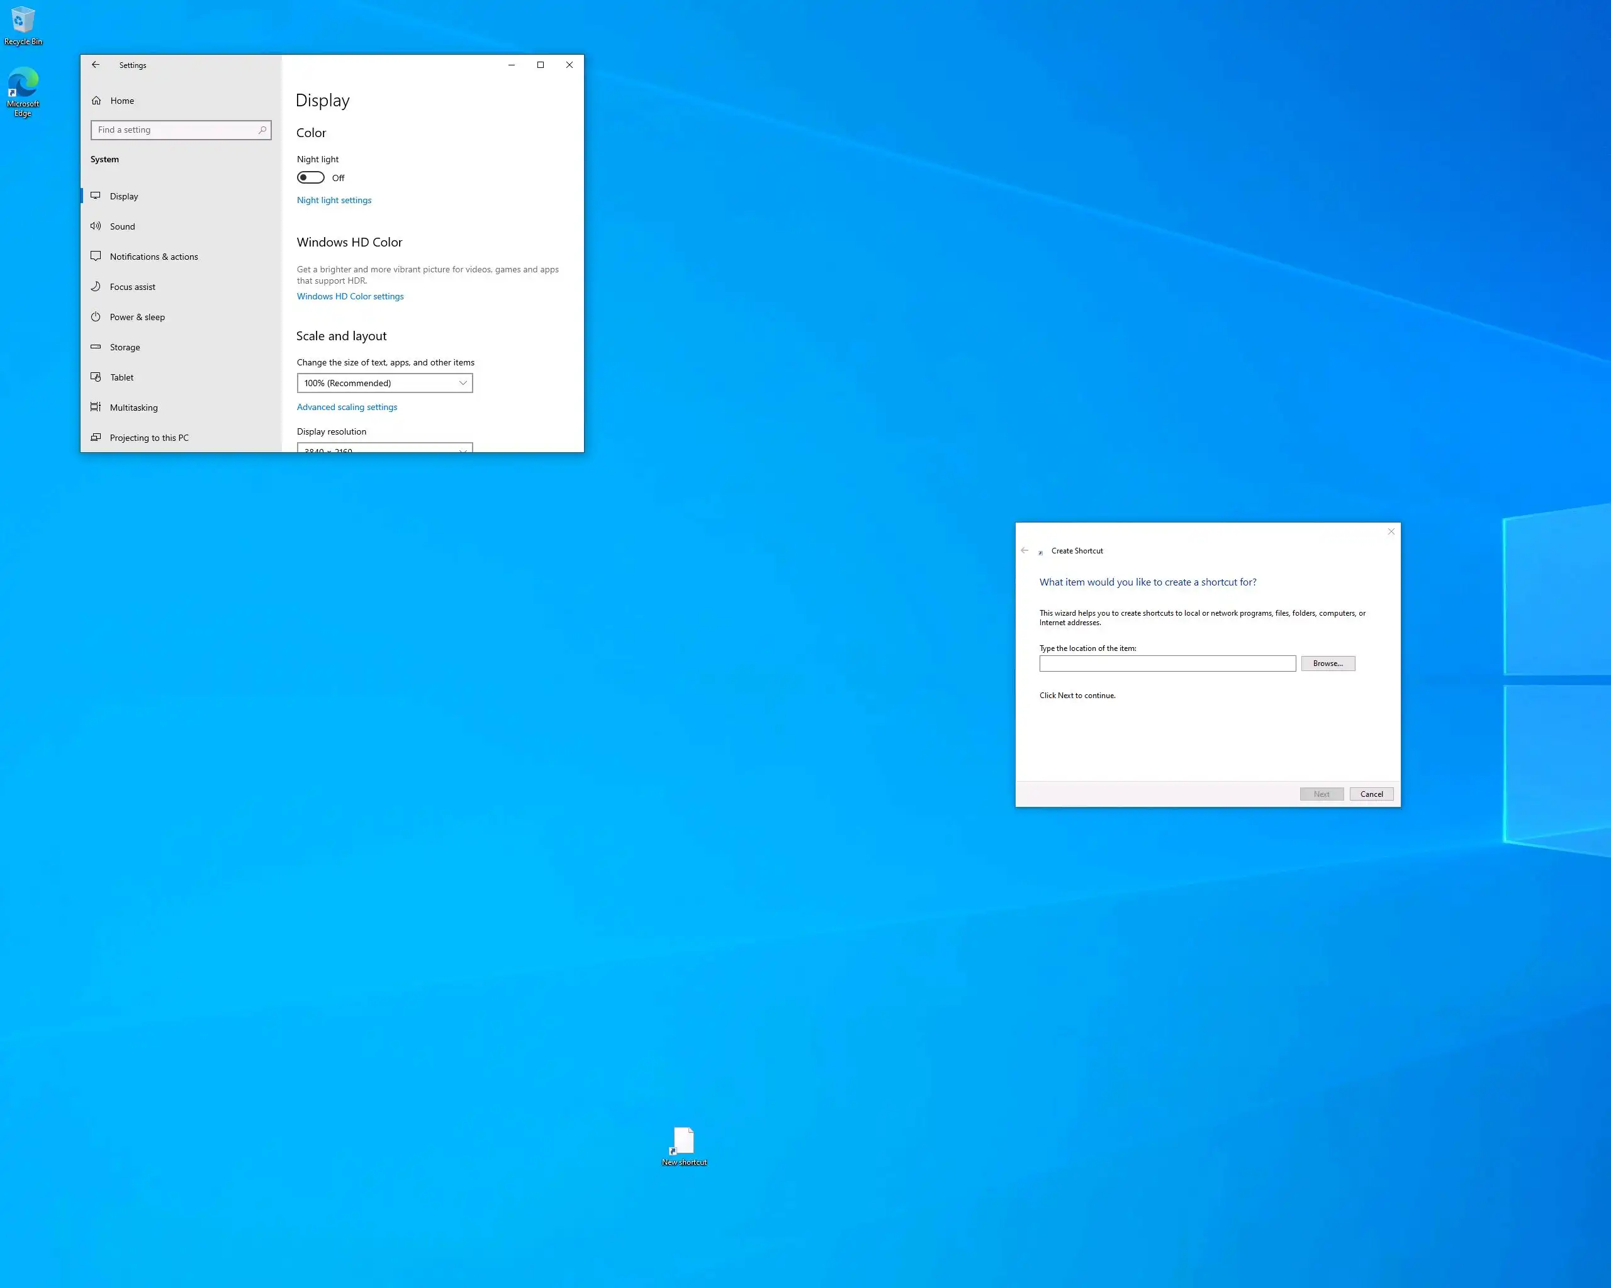The image size is (1611, 1288).
Task: Select Multitasking in the sidebar
Action: 133,408
